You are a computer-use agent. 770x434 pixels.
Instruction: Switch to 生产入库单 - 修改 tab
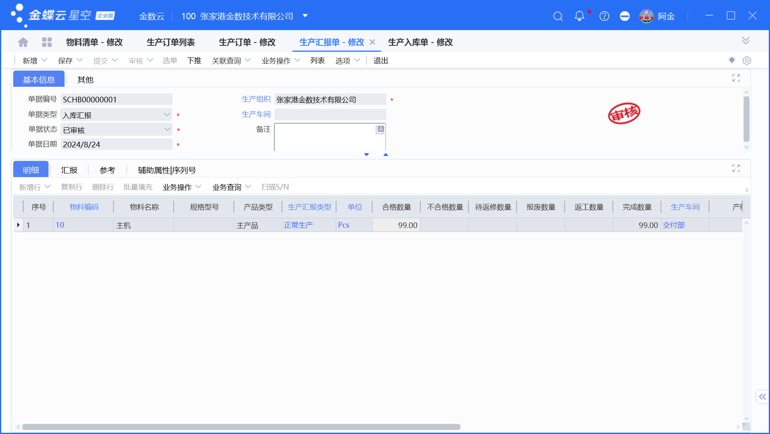420,42
